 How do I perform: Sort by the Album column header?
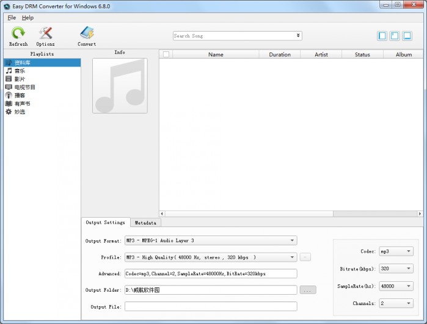(x=404, y=54)
